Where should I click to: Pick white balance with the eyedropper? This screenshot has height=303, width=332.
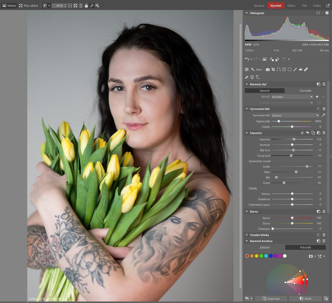(x=323, y=115)
